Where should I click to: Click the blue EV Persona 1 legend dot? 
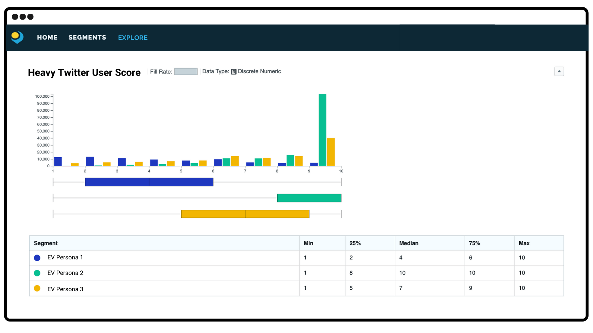(x=37, y=258)
